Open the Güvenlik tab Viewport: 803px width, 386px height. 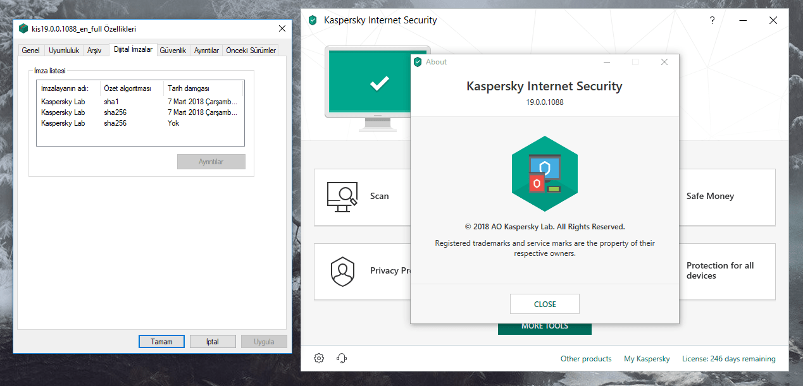[x=173, y=51]
